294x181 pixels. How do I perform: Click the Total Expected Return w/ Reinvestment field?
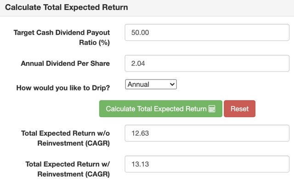click(207, 164)
